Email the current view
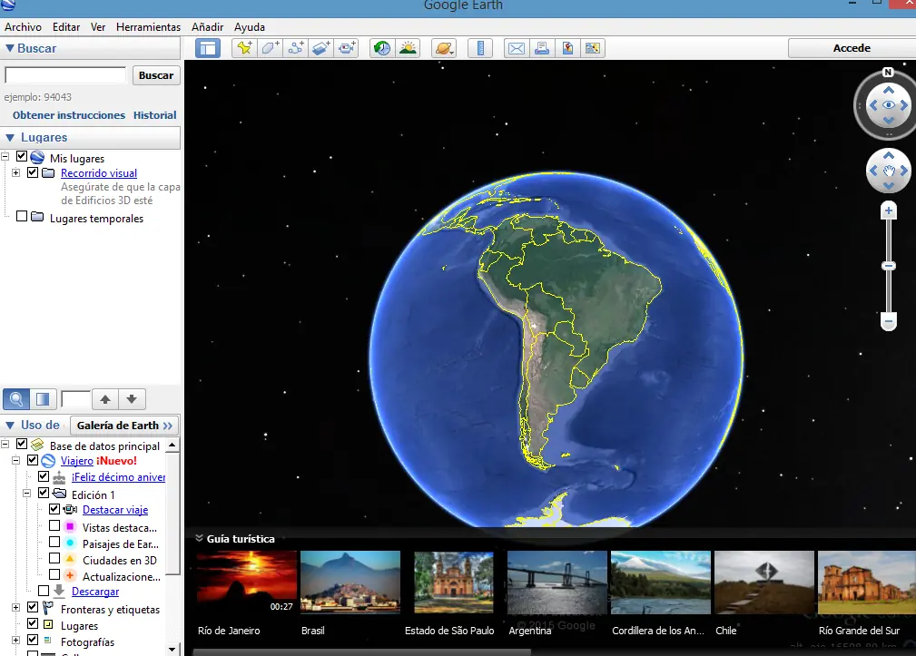 (517, 48)
